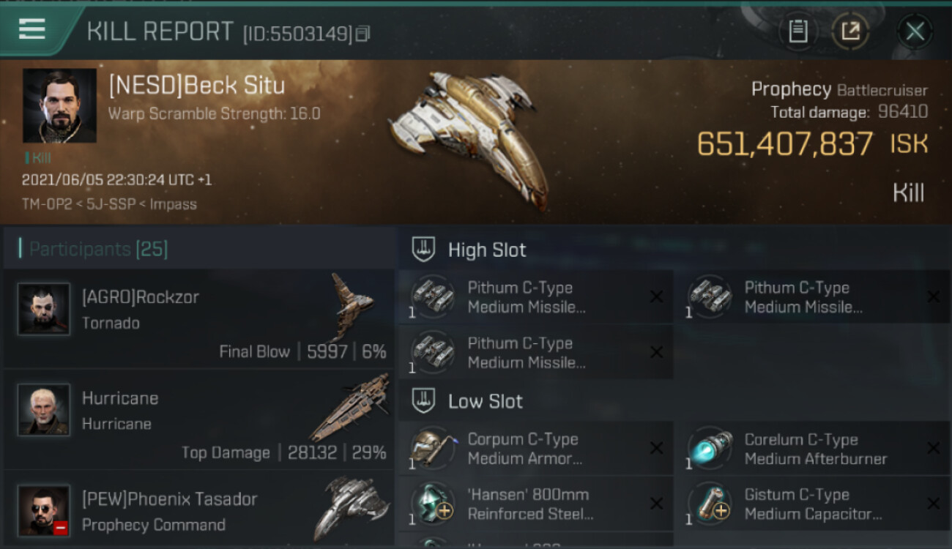The height and width of the screenshot is (549, 952).
Task: View the Hurricane pilot portrait
Action: pyautogui.click(x=44, y=410)
